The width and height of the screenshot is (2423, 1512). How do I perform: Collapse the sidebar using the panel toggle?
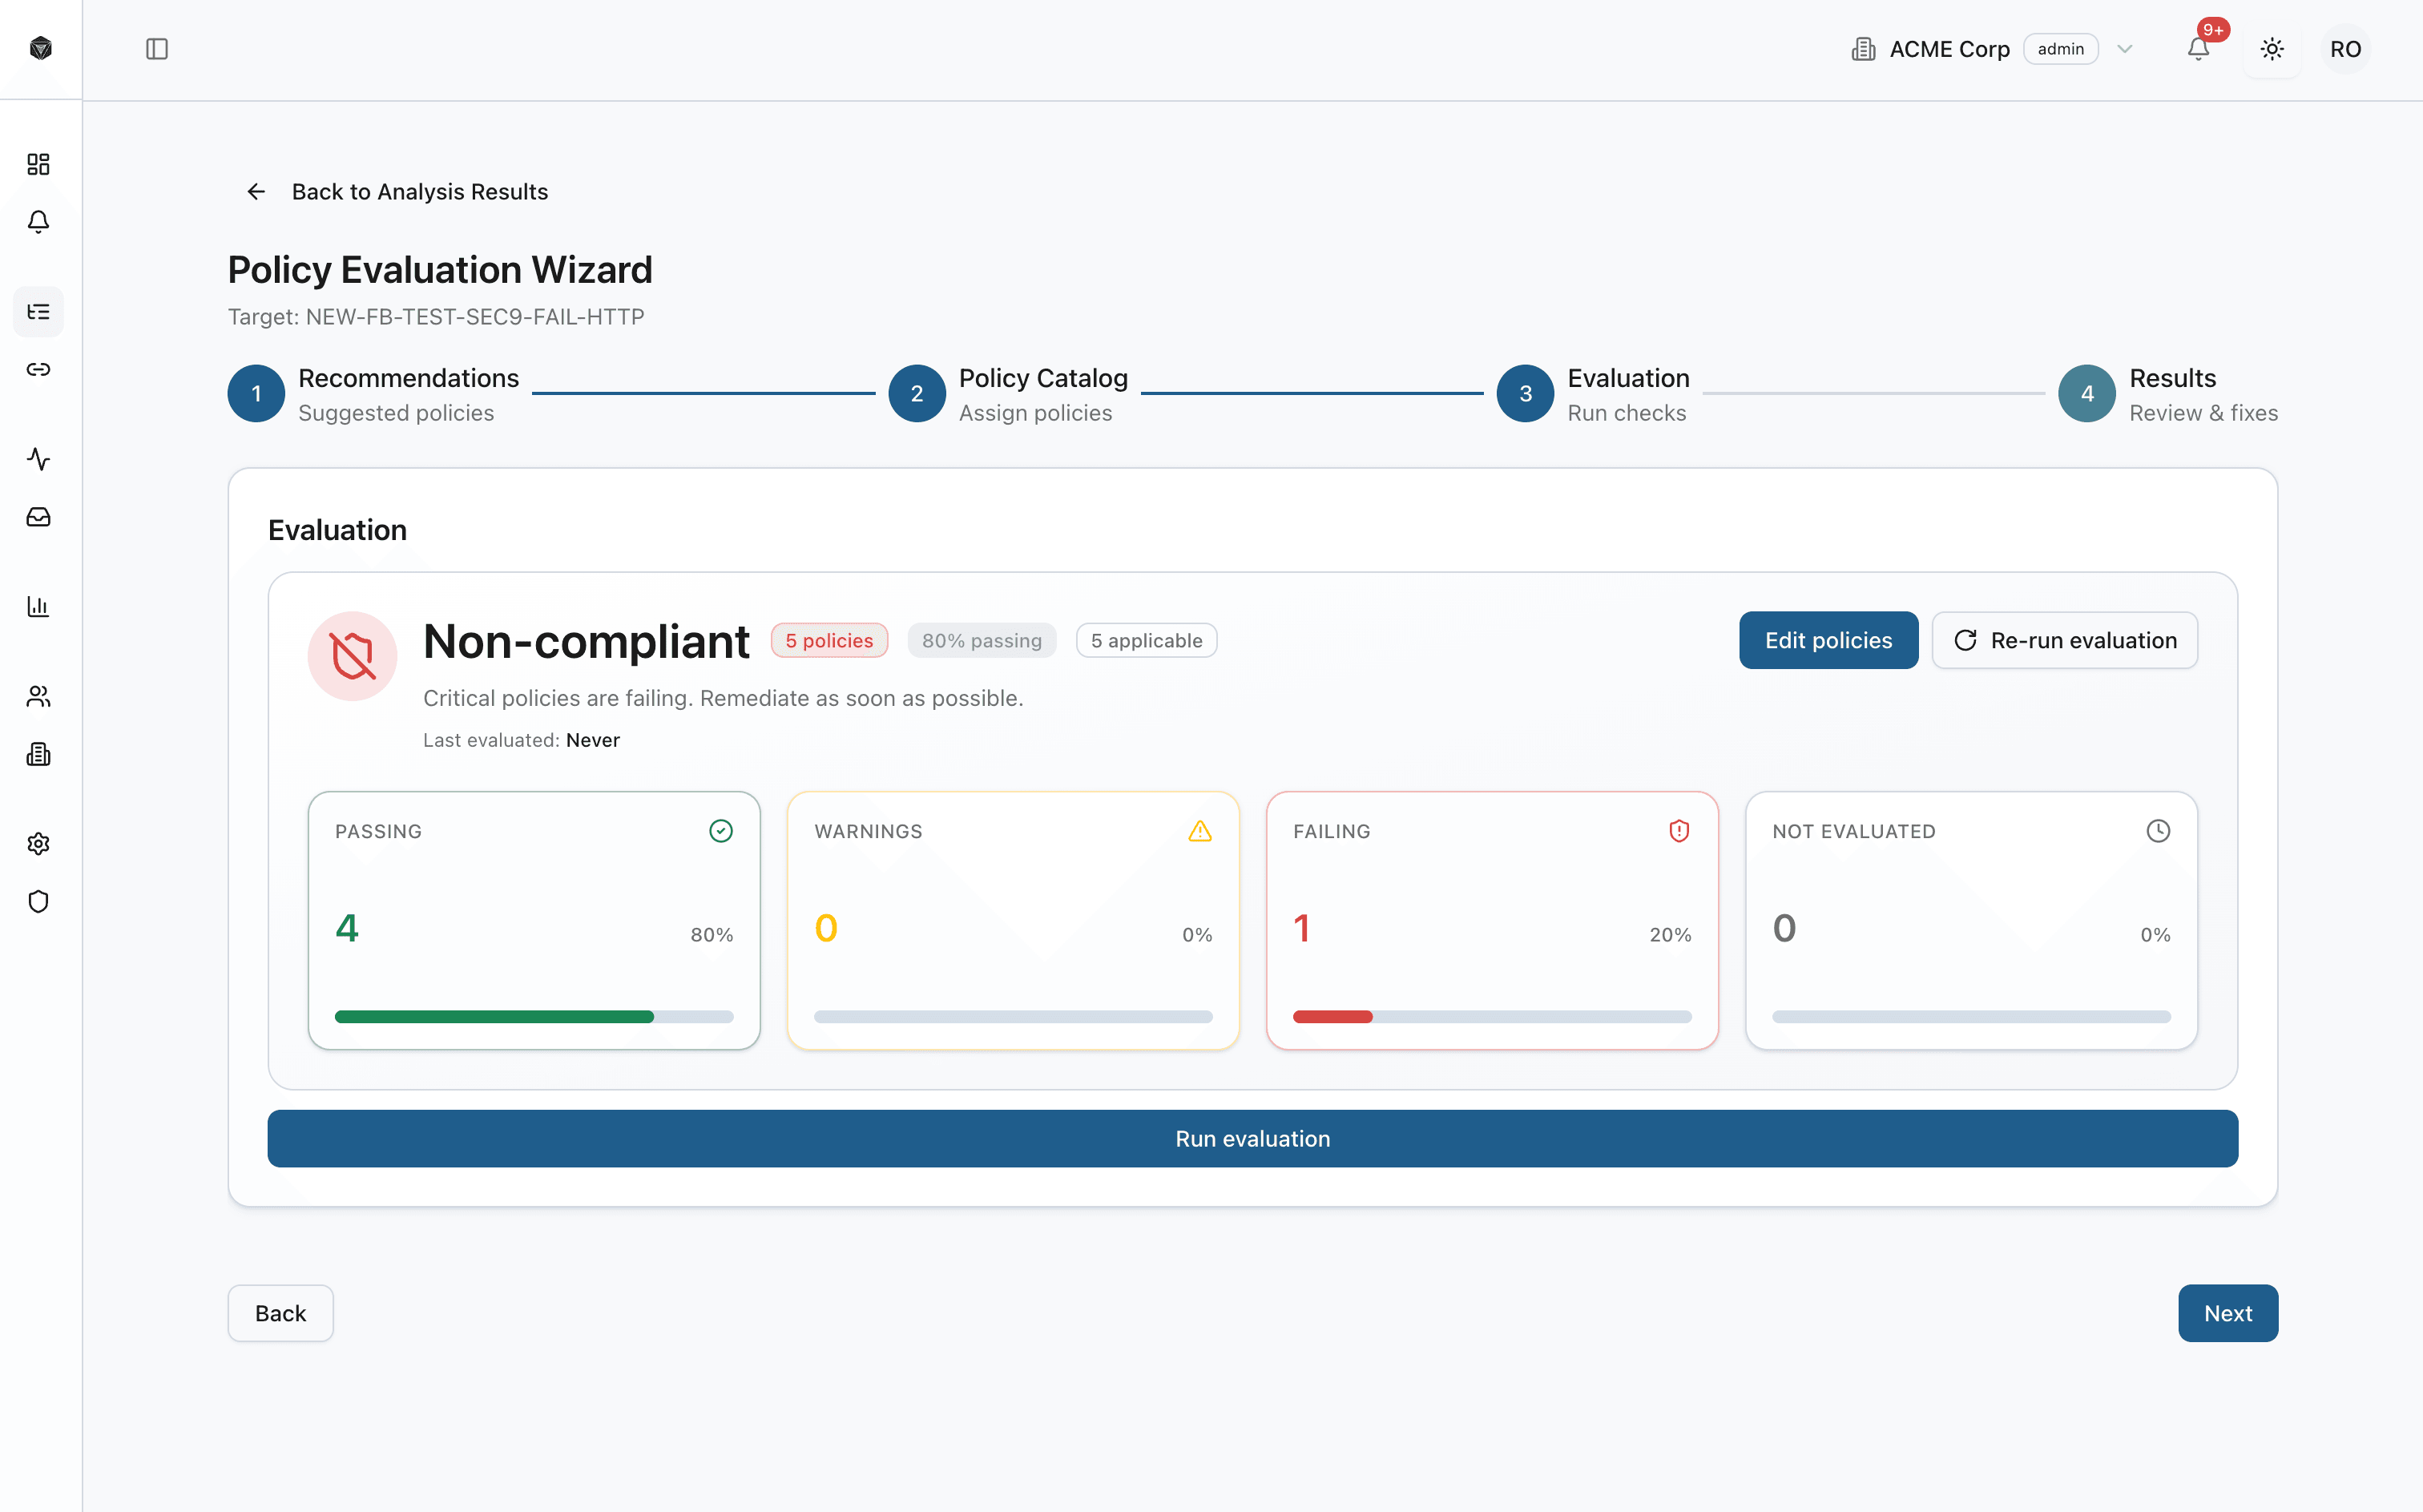pyautogui.click(x=157, y=48)
